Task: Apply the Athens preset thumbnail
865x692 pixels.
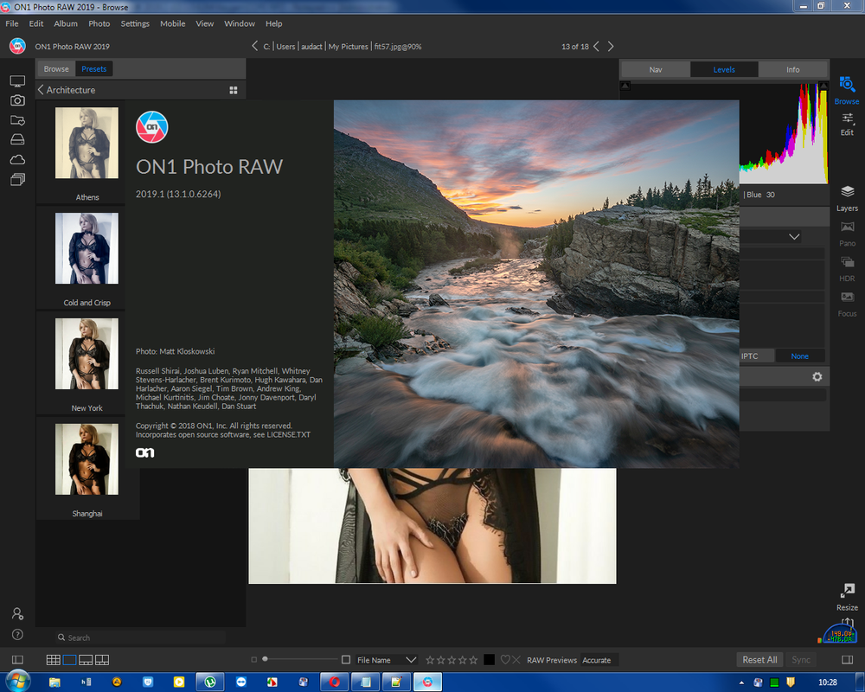Action: [x=86, y=143]
